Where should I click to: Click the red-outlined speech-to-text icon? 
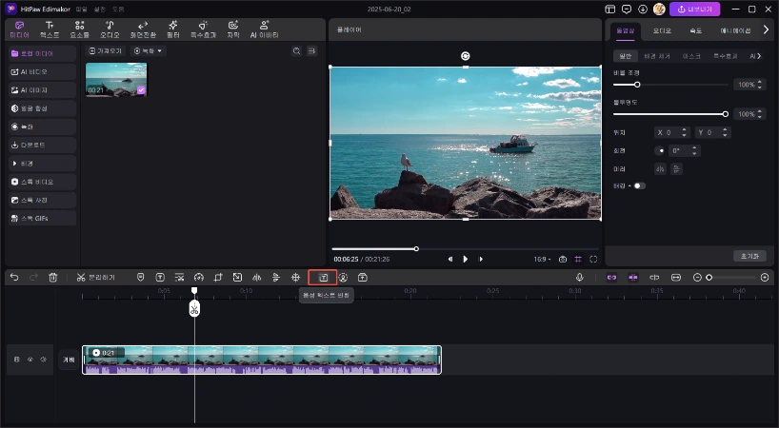pyautogui.click(x=323, y=277)
